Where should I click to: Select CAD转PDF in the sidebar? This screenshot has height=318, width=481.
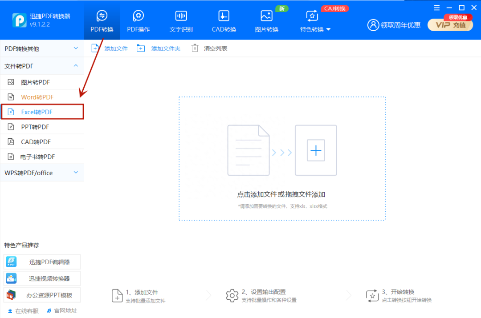[x=42, y=142]
